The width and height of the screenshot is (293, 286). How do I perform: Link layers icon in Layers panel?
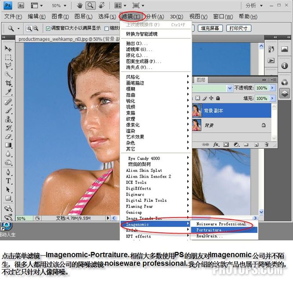[x=205, y=145]
